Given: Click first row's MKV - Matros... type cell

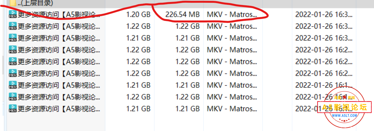Looking at the screenshot, I should [232, 15].
